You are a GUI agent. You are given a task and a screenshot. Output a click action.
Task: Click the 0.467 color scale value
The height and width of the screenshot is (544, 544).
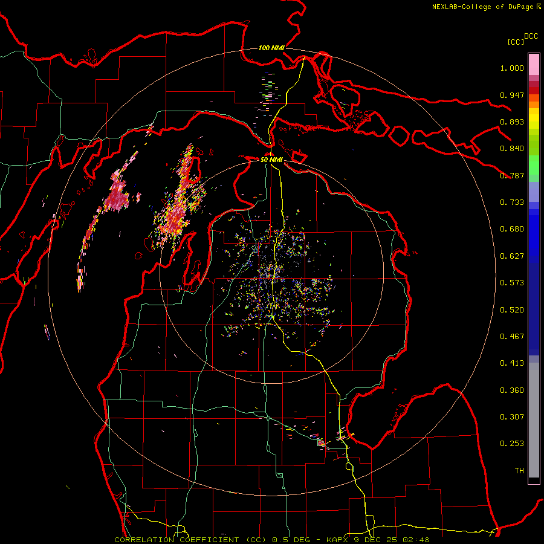[512, 337]
